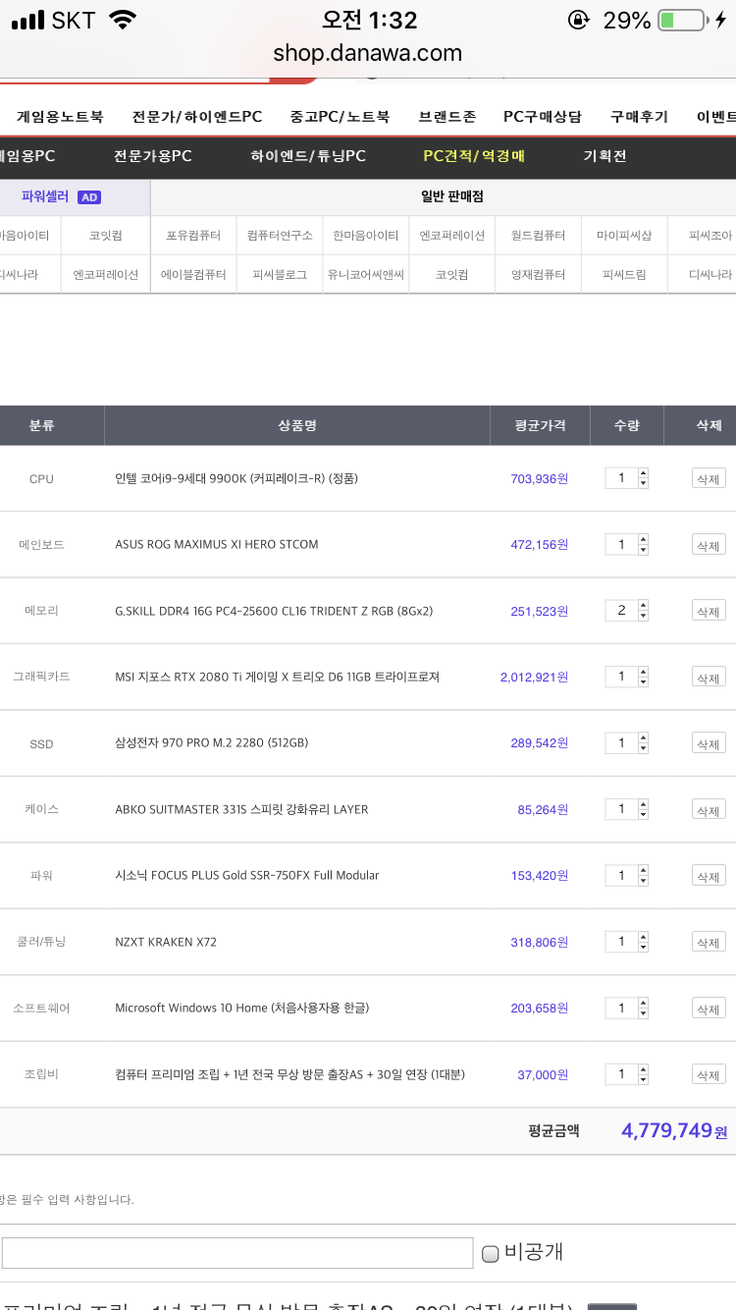Decrease 쿨러/튜닝 quantity with down arrow
This screenshot has width=736, height=1310.
click(x=643, y=948)
